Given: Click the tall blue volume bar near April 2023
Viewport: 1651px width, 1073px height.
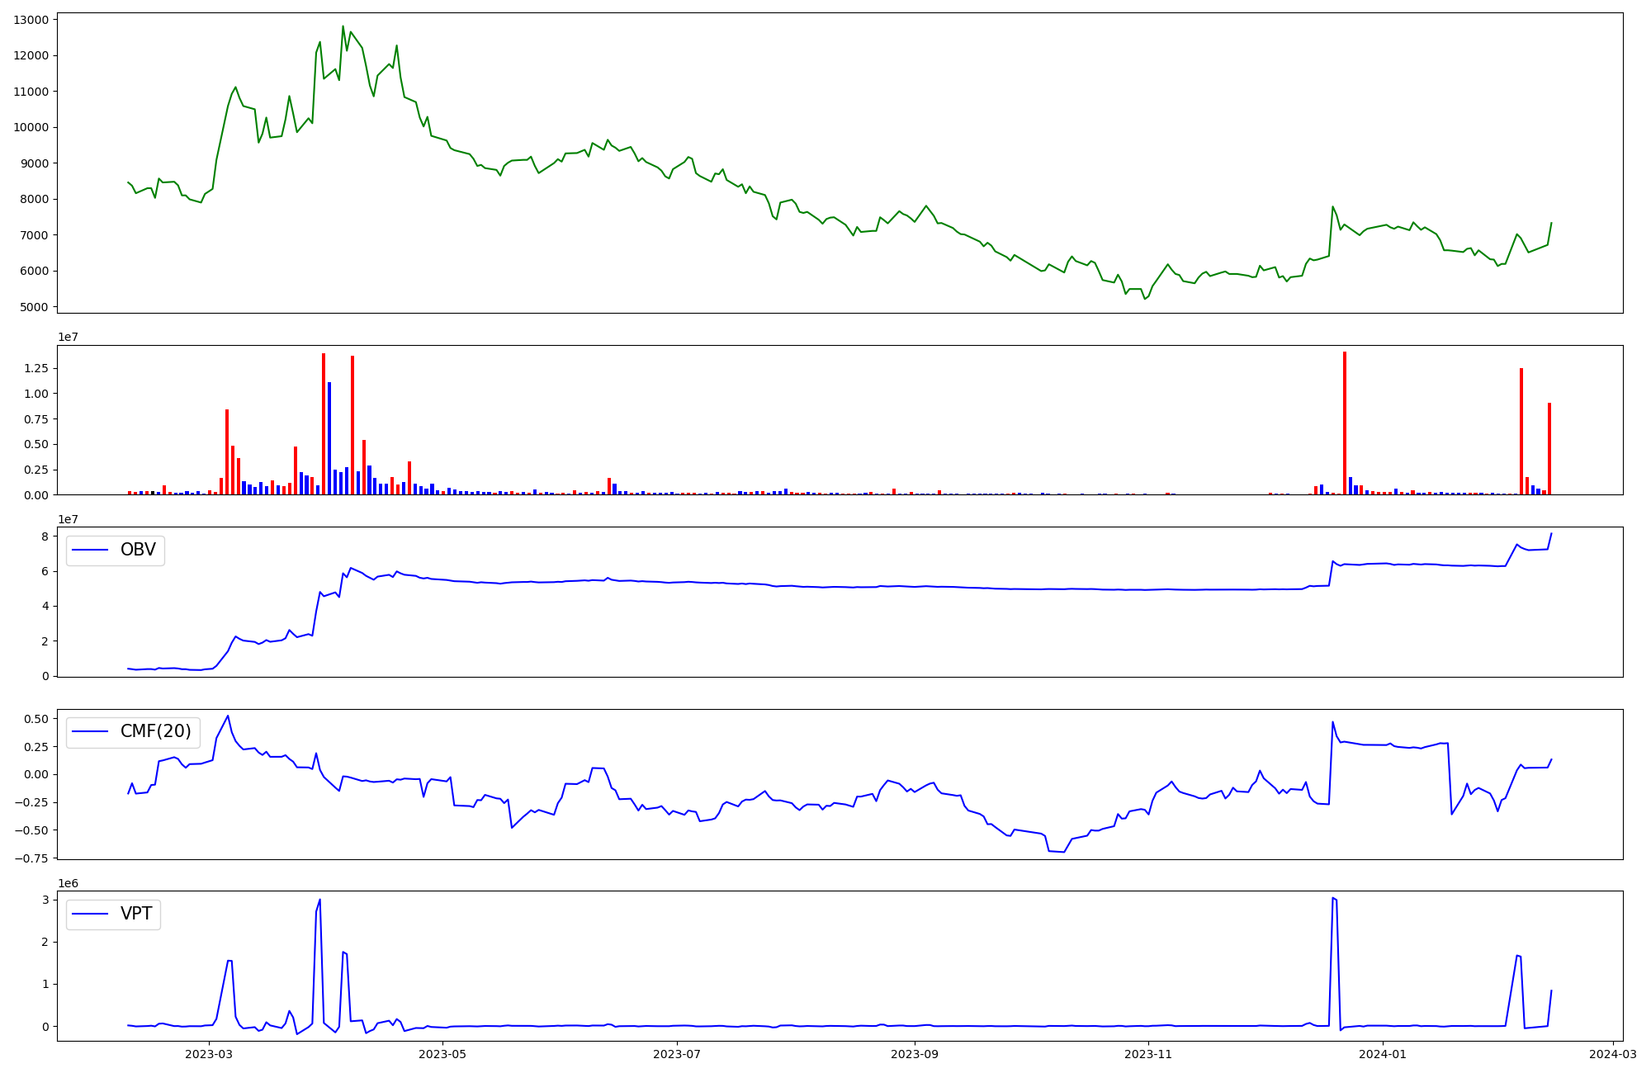Looking at the screenshot, I should point(329,437).
